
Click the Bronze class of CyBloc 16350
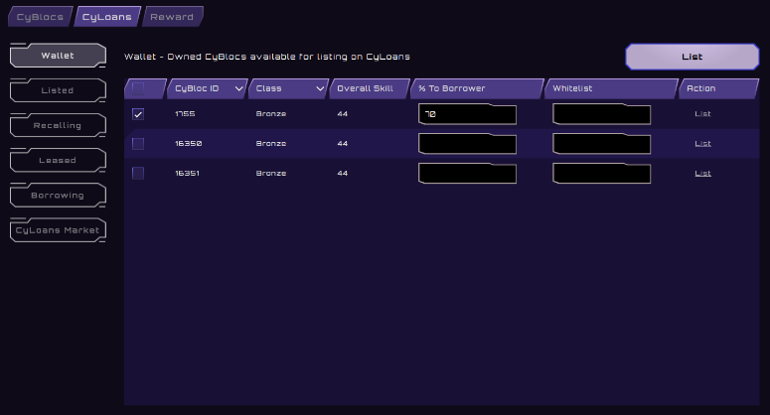click(271, 144)
